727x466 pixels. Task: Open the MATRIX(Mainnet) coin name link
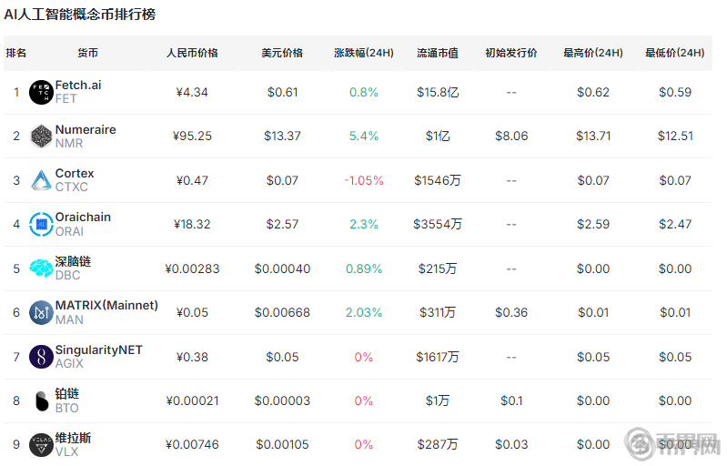[106, 305]
